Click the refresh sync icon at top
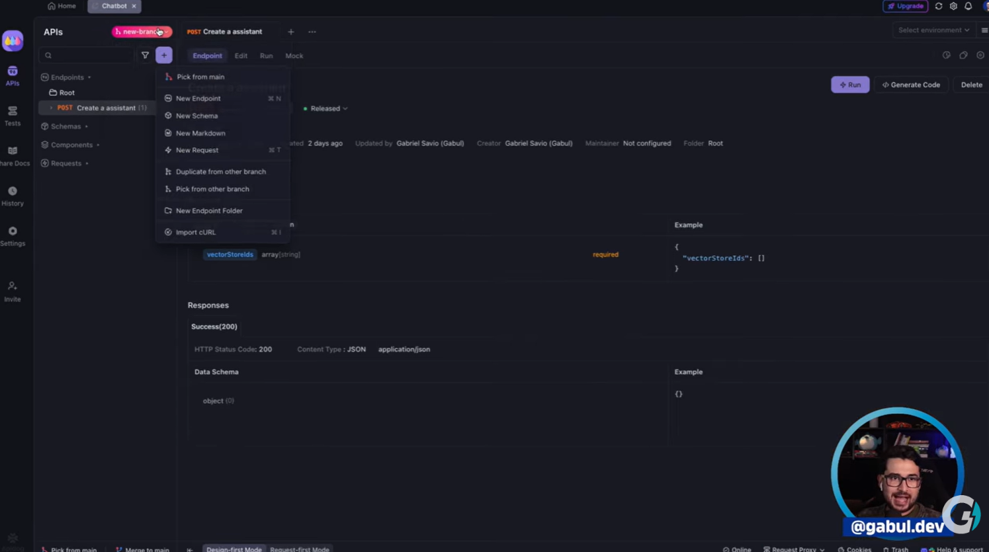The height and width of the screenshot is (552, 989). coord(938,6)
